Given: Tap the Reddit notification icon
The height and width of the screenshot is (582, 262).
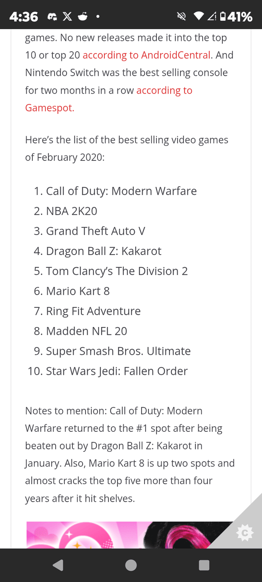Looking at the screenshot, I should pyautogui.click(x=82, y=16).
